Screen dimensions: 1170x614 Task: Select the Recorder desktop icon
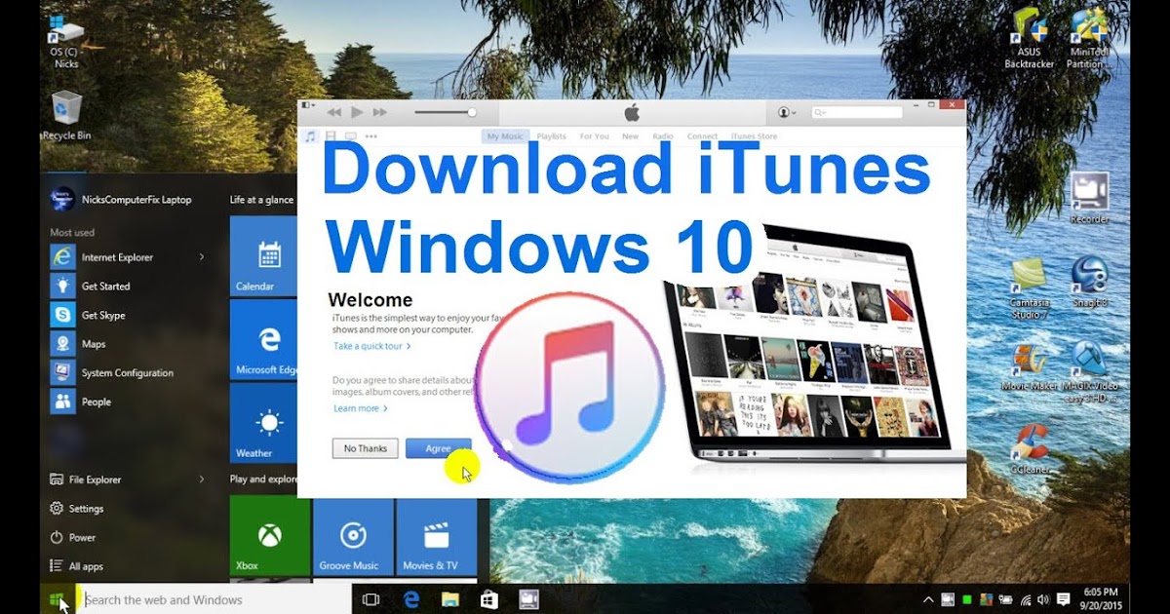tap(1089, 199)
